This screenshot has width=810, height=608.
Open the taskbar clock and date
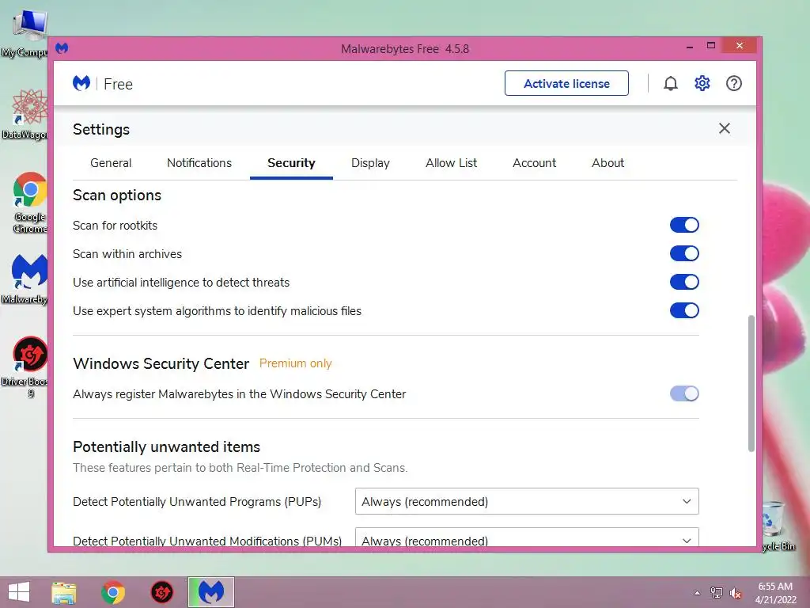(775, 593)
